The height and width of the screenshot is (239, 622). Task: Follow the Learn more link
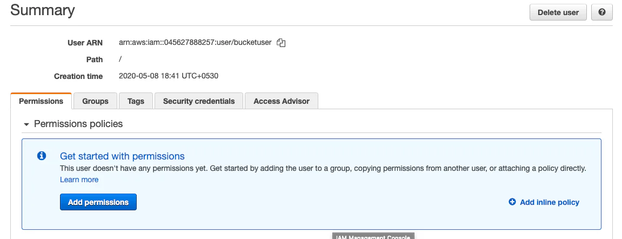[x=79, y=180]
